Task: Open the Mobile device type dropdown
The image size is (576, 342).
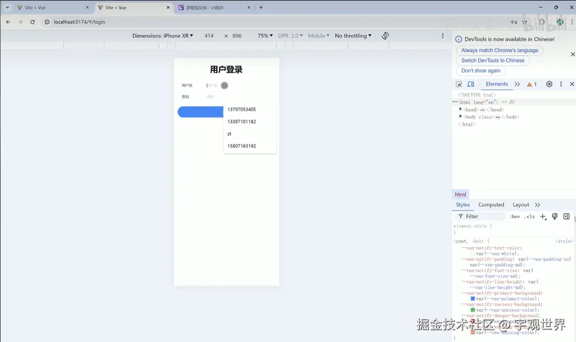Action: click(x=318, y=36)
